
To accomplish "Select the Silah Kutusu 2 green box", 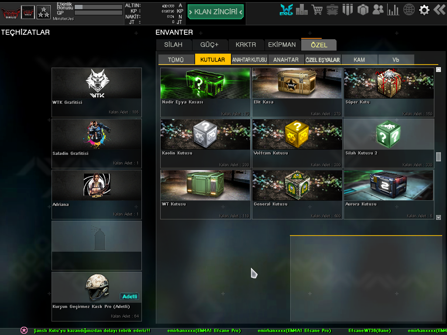I will tap(389, 144).
